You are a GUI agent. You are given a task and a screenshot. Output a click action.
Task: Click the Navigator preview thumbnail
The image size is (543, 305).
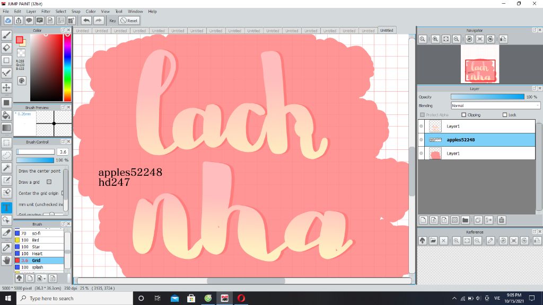point(480,64)
